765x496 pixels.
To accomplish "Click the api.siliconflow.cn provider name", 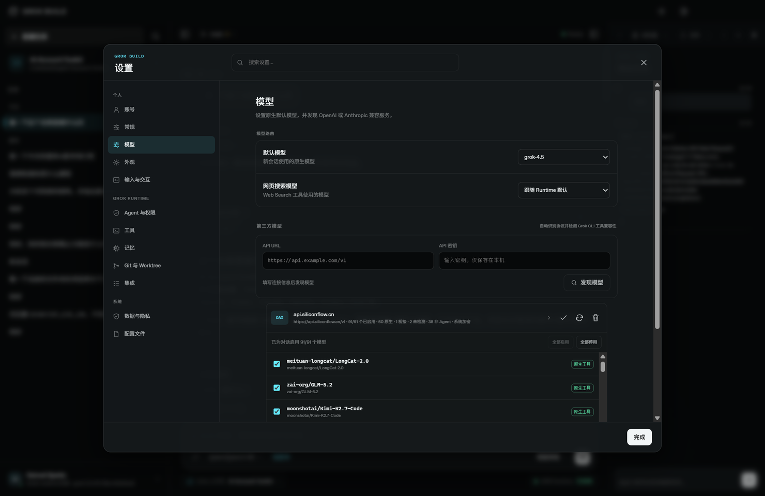I will (314, 314).
